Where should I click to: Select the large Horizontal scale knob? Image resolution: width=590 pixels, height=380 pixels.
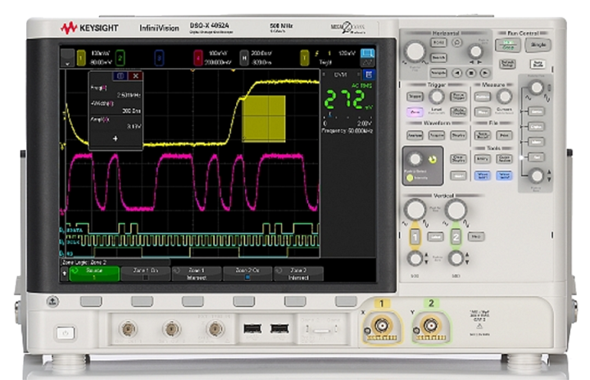415,52
